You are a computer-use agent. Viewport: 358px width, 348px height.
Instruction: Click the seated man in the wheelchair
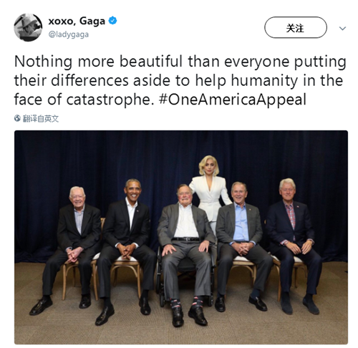click(x=185, y=253)
